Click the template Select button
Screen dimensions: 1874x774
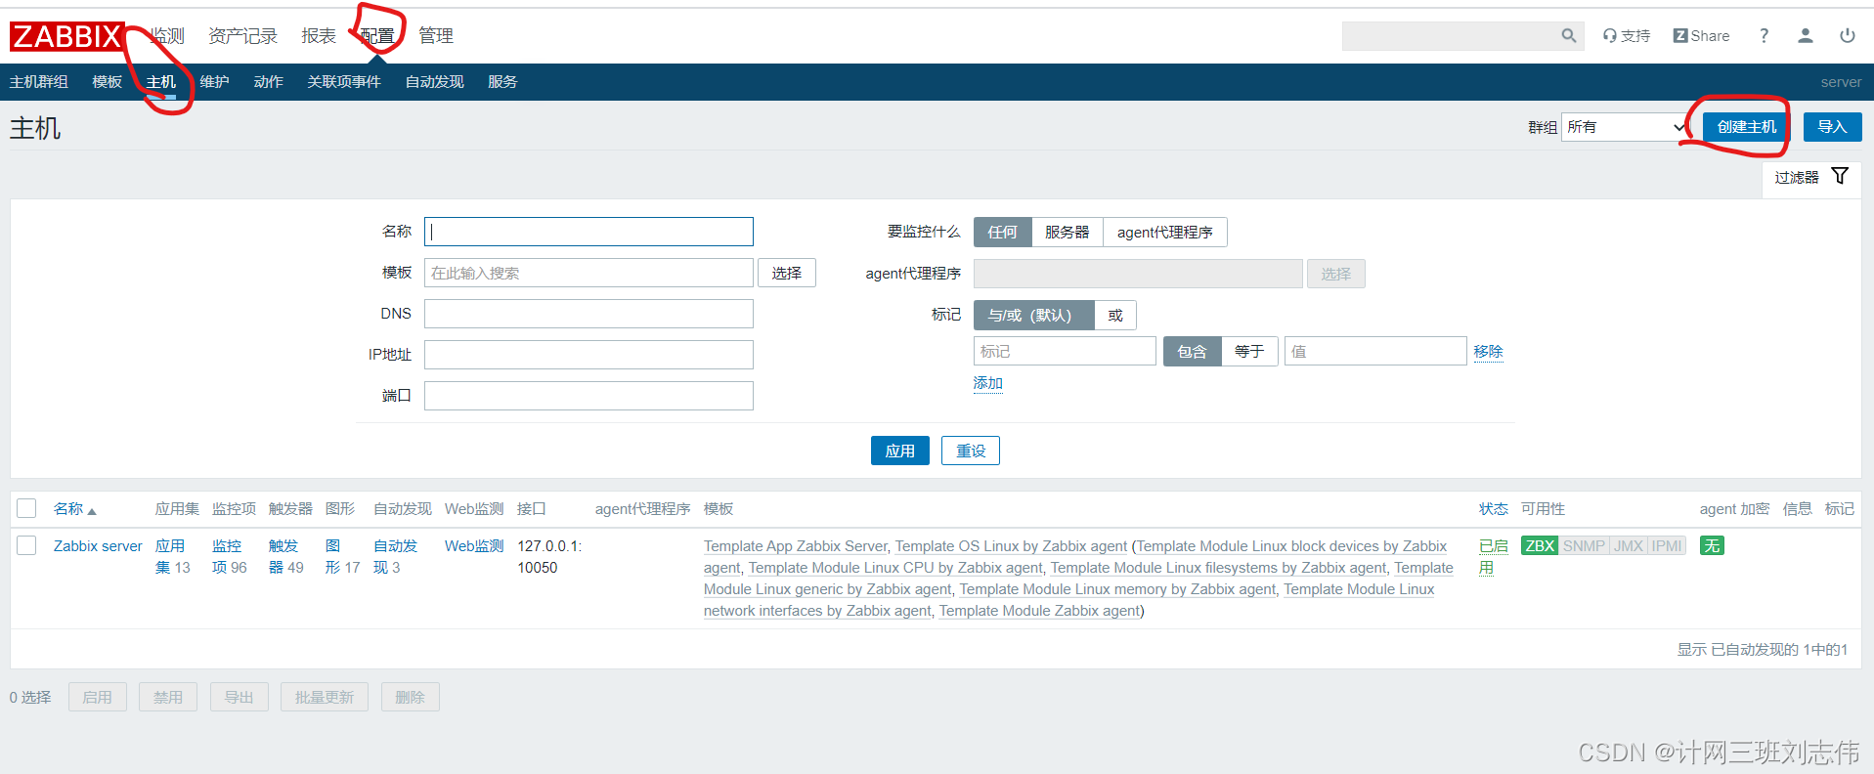[787, 273]
